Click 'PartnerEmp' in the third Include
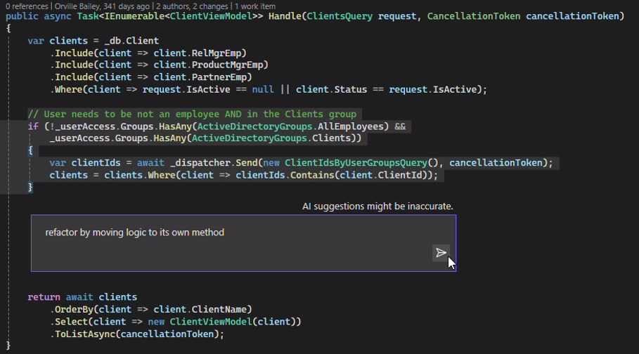The width and height of the screenshot is (639, 354). click(219, 77)
